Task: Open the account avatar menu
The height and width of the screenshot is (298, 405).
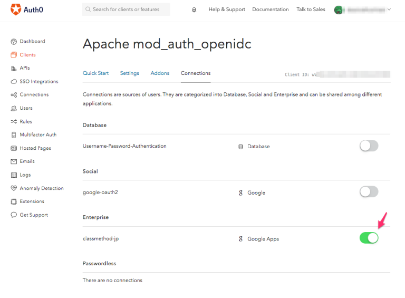Action: [x=339, y=10]
